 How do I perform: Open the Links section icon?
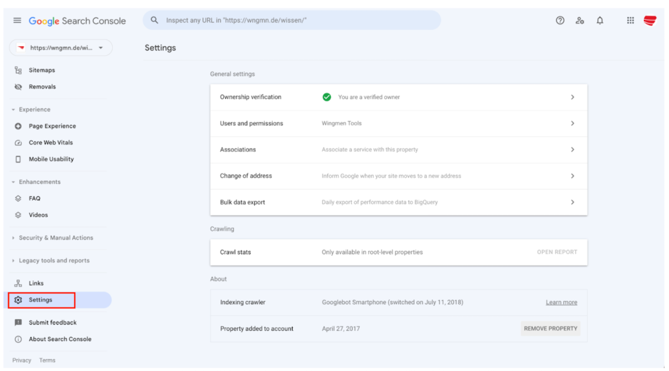[17, 283]
